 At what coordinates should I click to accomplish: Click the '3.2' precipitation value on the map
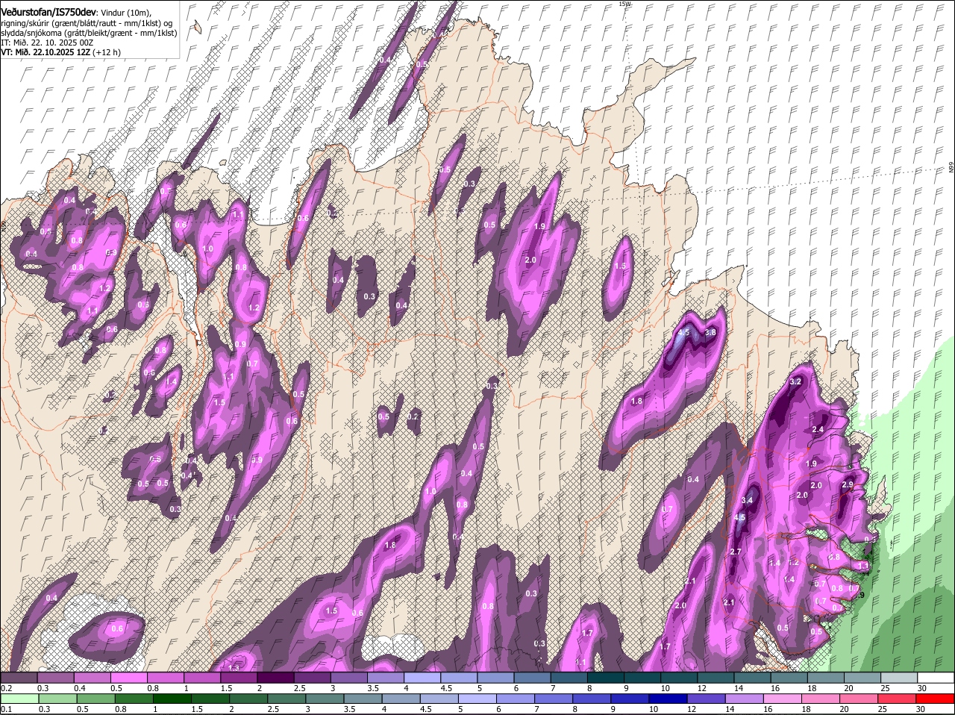point(795,381)
